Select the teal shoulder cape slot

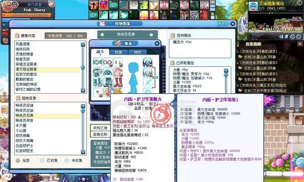[x=108, y=72]
